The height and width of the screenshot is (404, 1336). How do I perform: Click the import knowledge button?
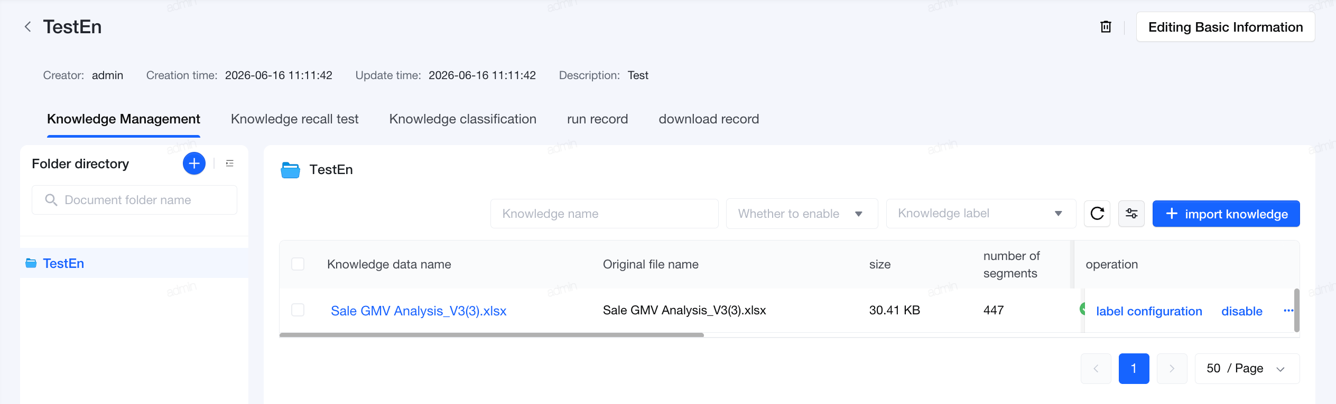coord(1226,214)
